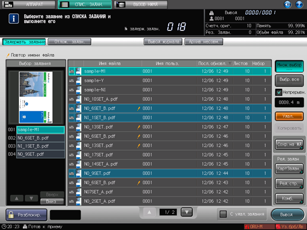This screenshot has height=230, width=307.
Task: Enable the С удал. задания checkbox
Action: pos(223,214)
